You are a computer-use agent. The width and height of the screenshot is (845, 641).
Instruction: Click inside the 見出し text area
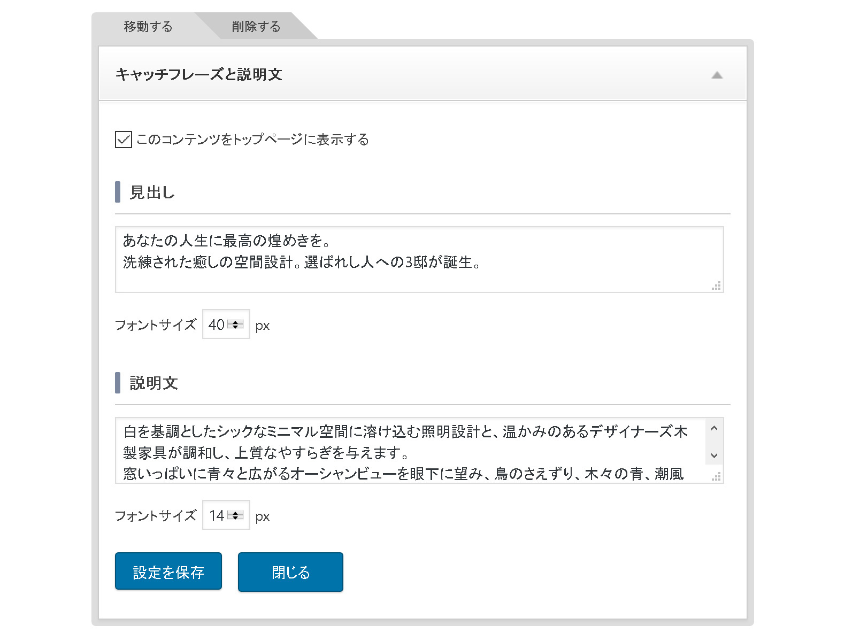point(419,259)
